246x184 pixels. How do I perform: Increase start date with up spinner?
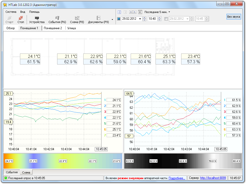pyautogui.click(x=145, y=18)
